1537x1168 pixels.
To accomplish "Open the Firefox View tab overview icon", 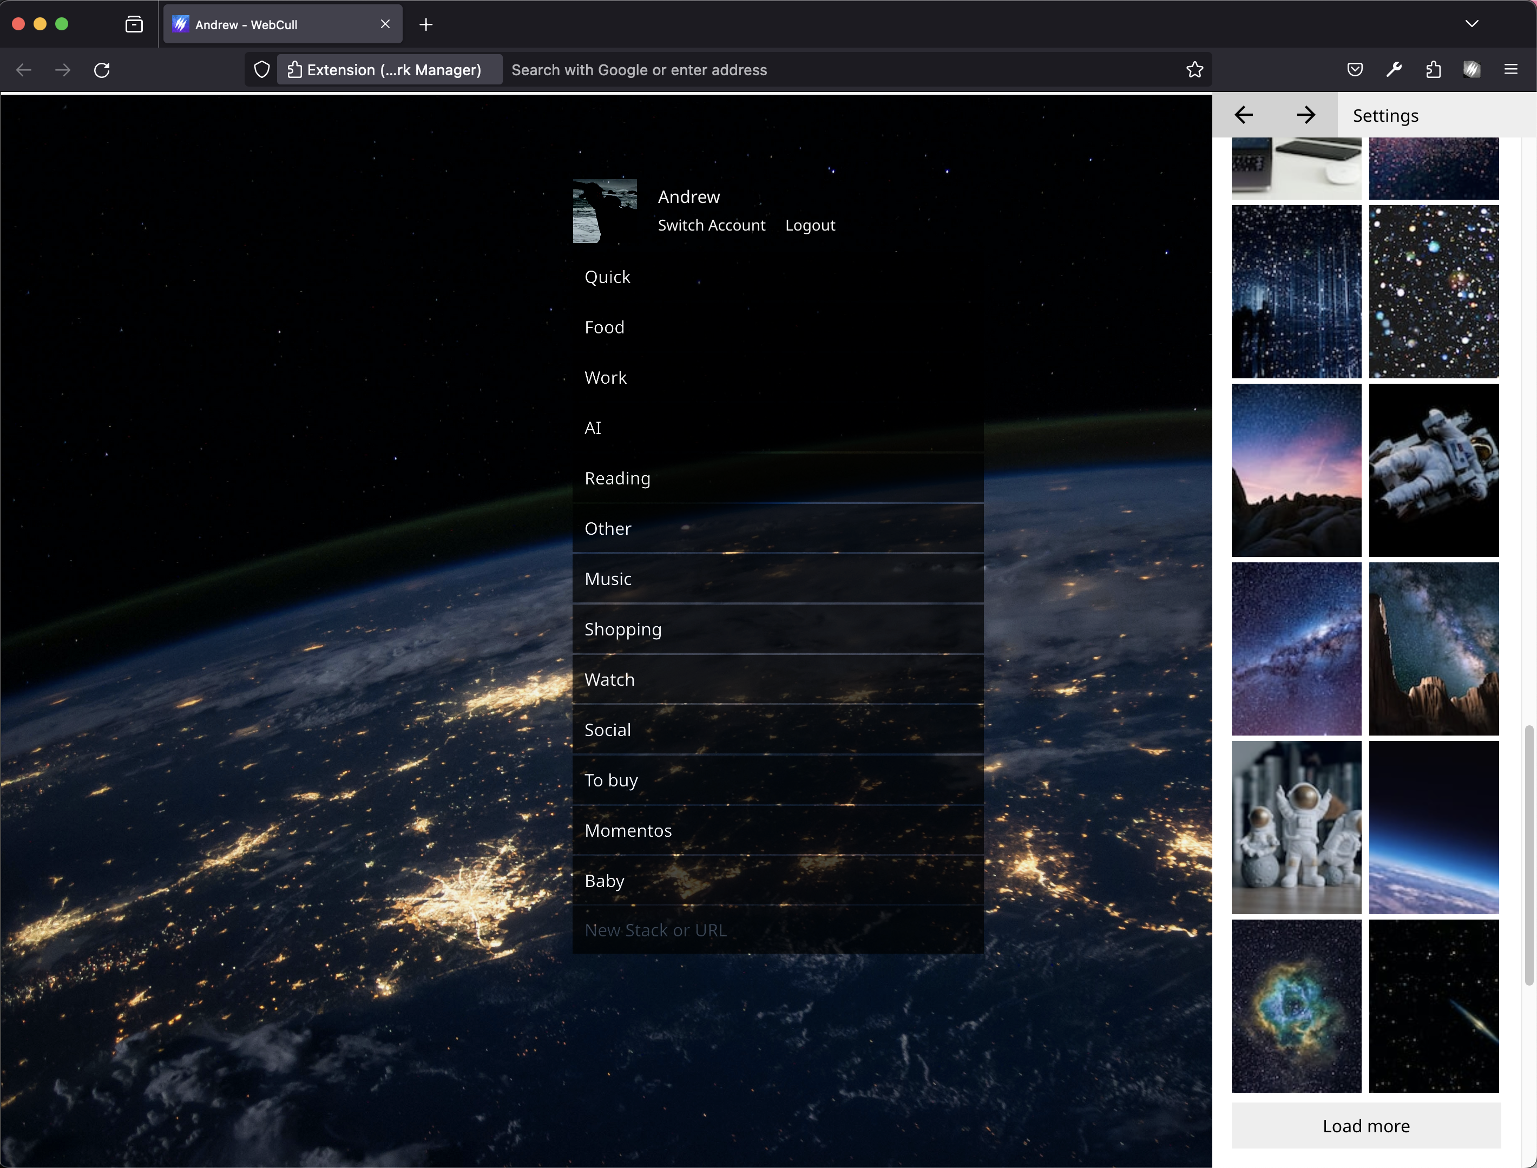I will tap(134, 24).
